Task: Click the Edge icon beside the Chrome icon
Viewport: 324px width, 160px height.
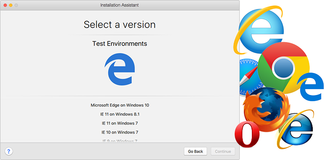Action: 310,87
